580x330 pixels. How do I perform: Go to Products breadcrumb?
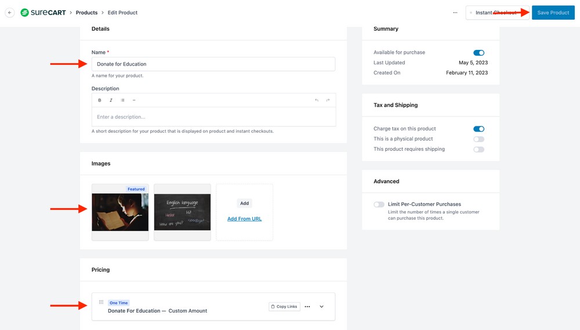[87, 13]
